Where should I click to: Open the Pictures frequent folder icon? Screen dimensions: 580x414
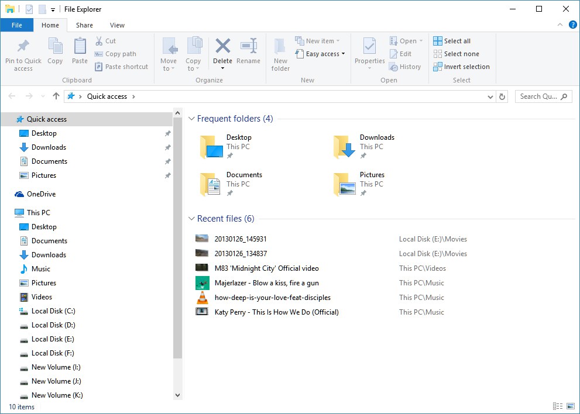pyautogui.click(x=344, y=184)
